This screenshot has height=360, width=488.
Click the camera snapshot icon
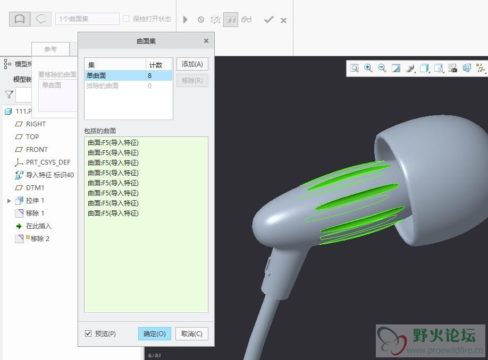click(x=453, y=68)
